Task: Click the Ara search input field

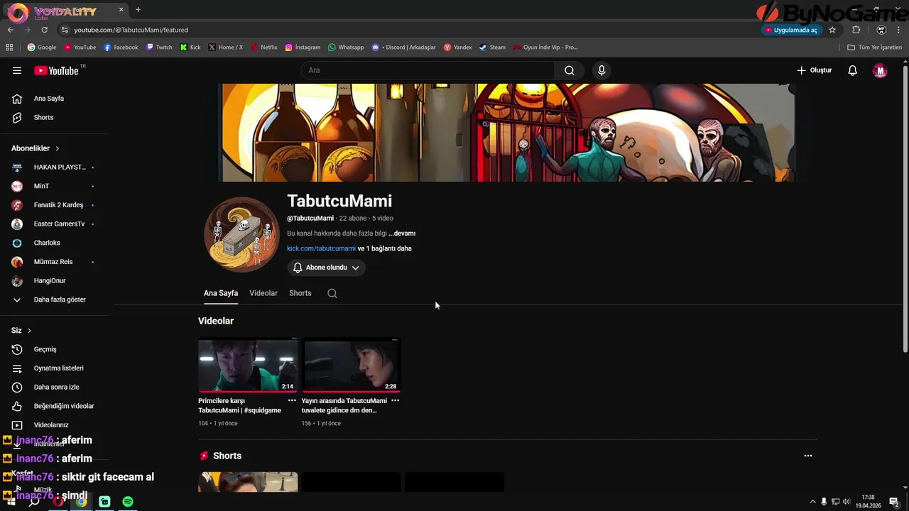Action: (427, 70)
